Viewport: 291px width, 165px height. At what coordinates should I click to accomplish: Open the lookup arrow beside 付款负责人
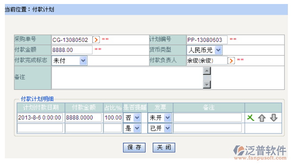(x=231, y=60)
